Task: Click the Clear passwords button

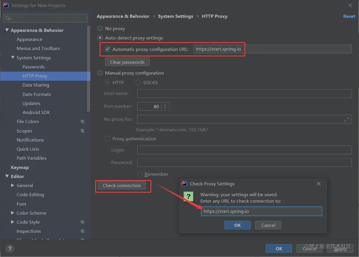Action: click(127, 62)
